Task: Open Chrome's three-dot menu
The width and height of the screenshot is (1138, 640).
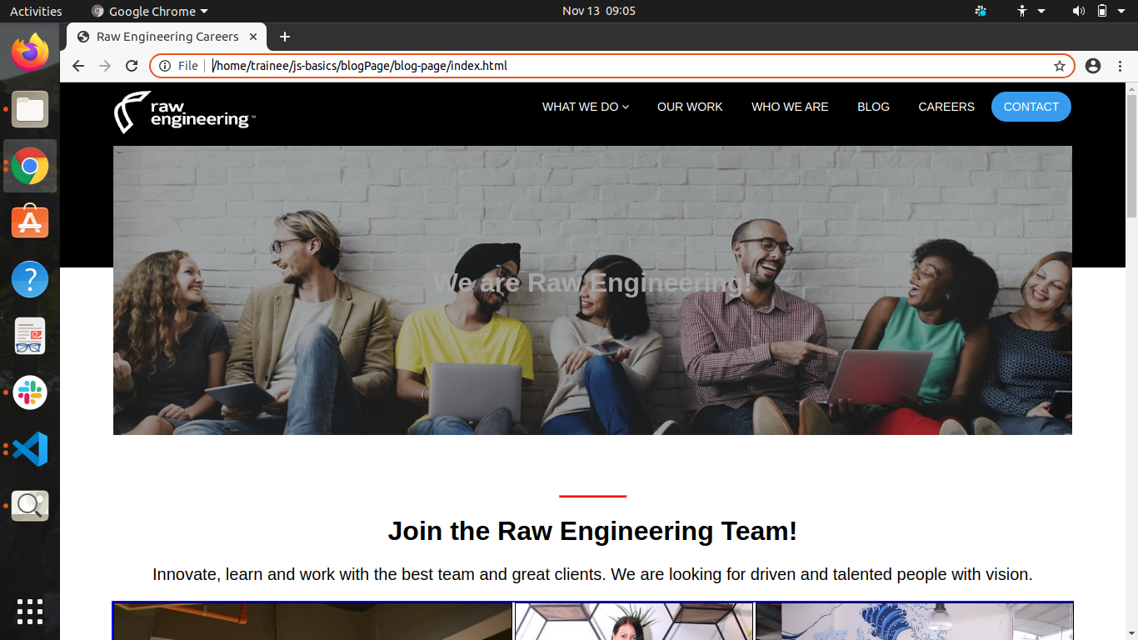Action: 1120,66
